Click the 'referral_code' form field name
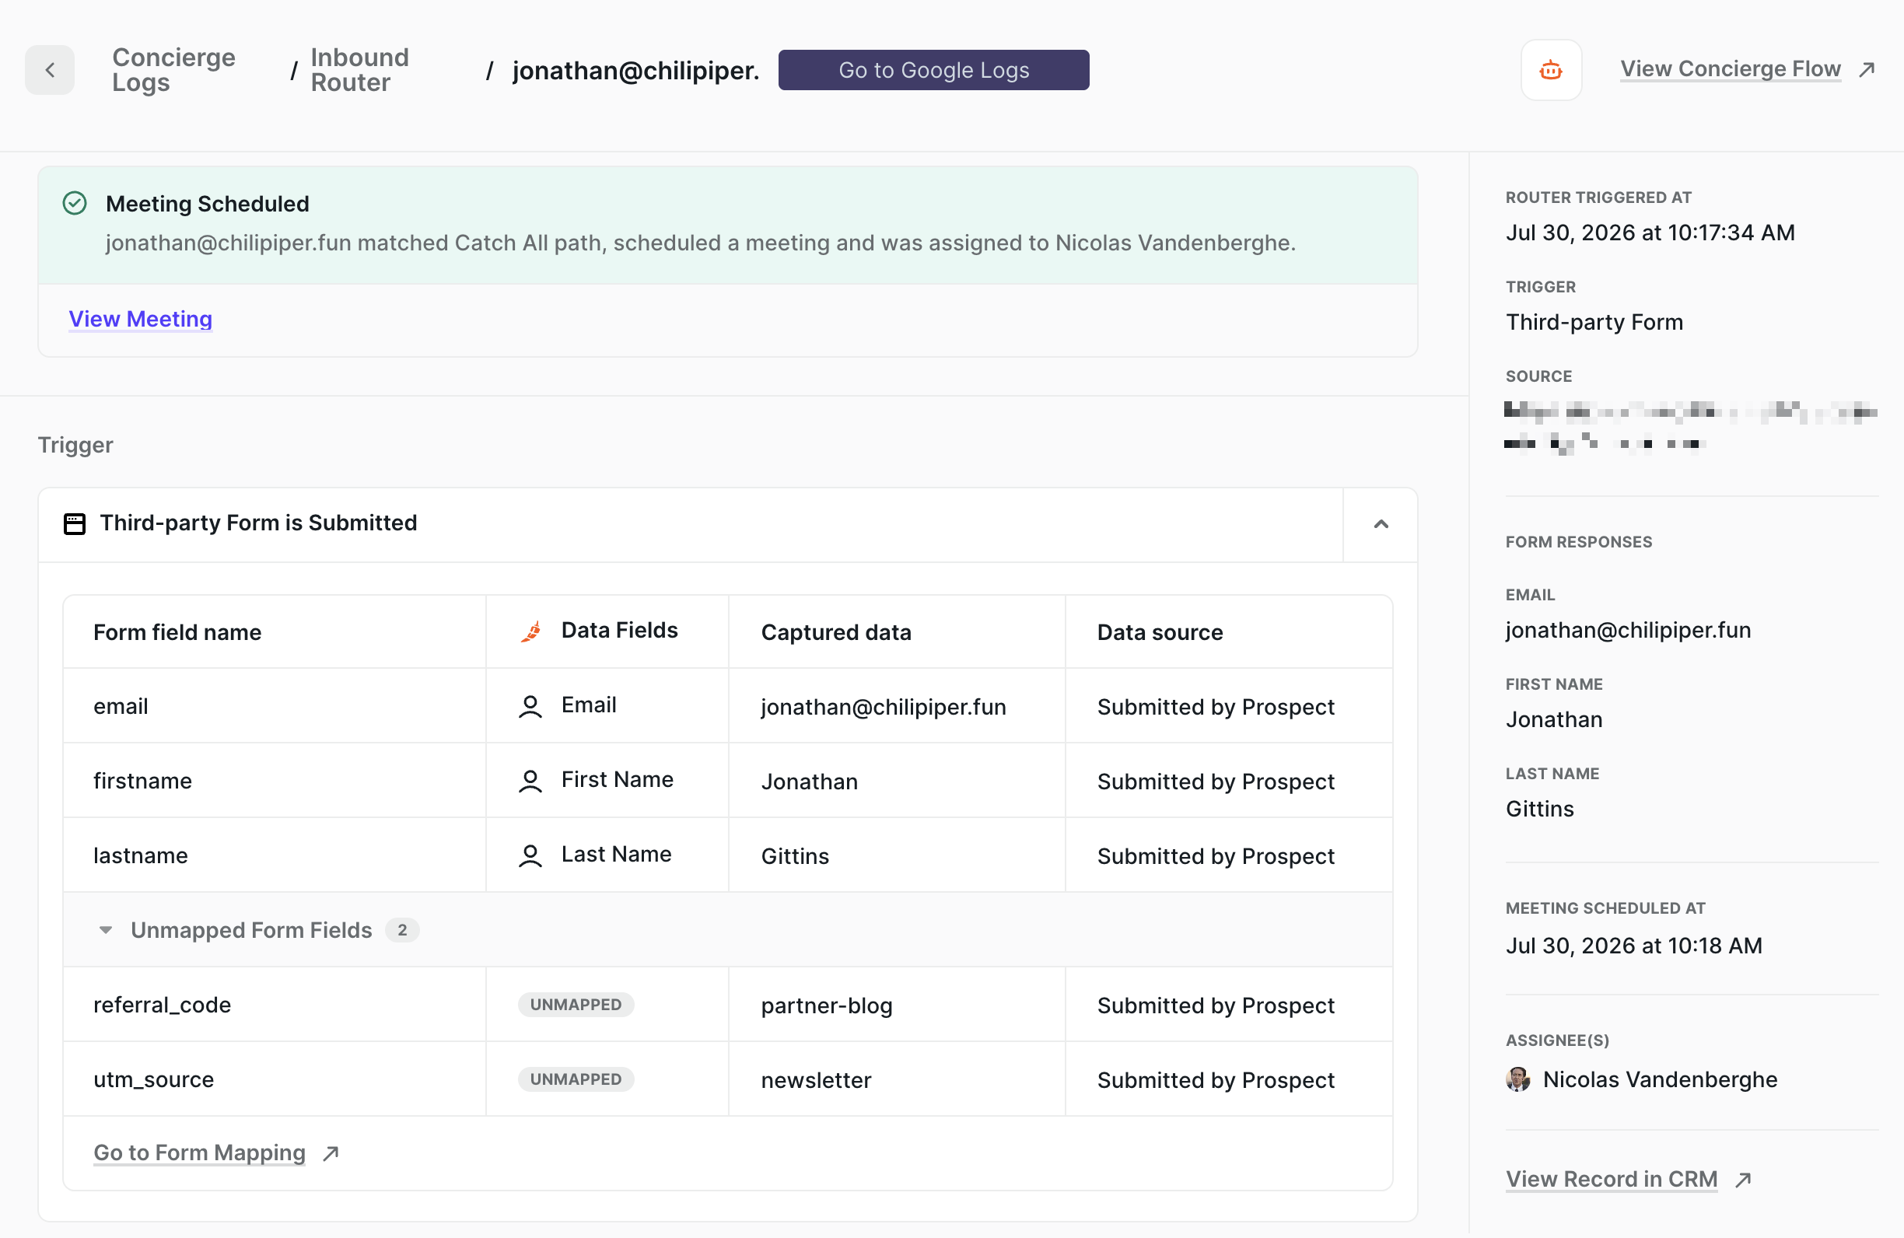The height and width of the screenshot is (1238, 1904). pos(163,1005)
